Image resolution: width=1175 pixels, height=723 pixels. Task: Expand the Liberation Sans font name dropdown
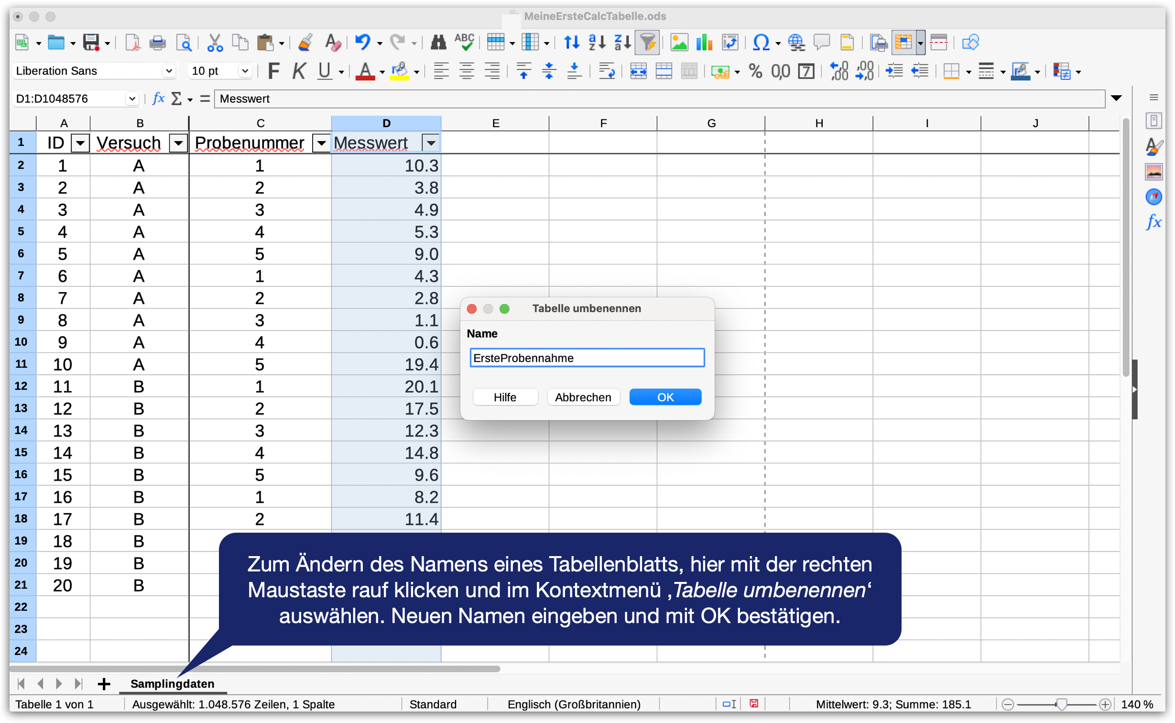[x=169, y=71]
